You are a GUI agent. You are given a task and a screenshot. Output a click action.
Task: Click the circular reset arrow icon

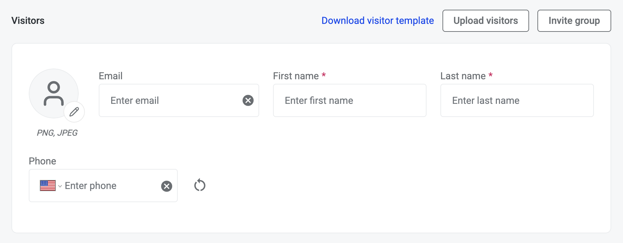coord(200,185)
